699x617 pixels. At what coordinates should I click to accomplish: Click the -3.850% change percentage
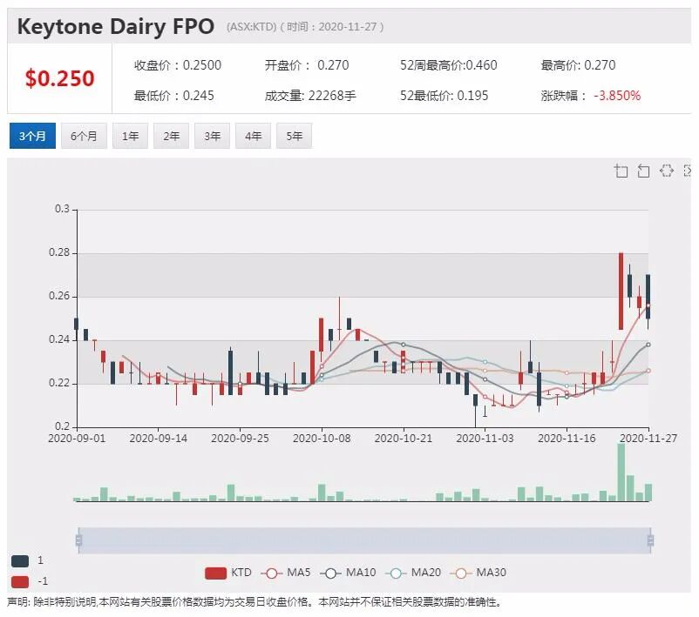pos(617,96)
